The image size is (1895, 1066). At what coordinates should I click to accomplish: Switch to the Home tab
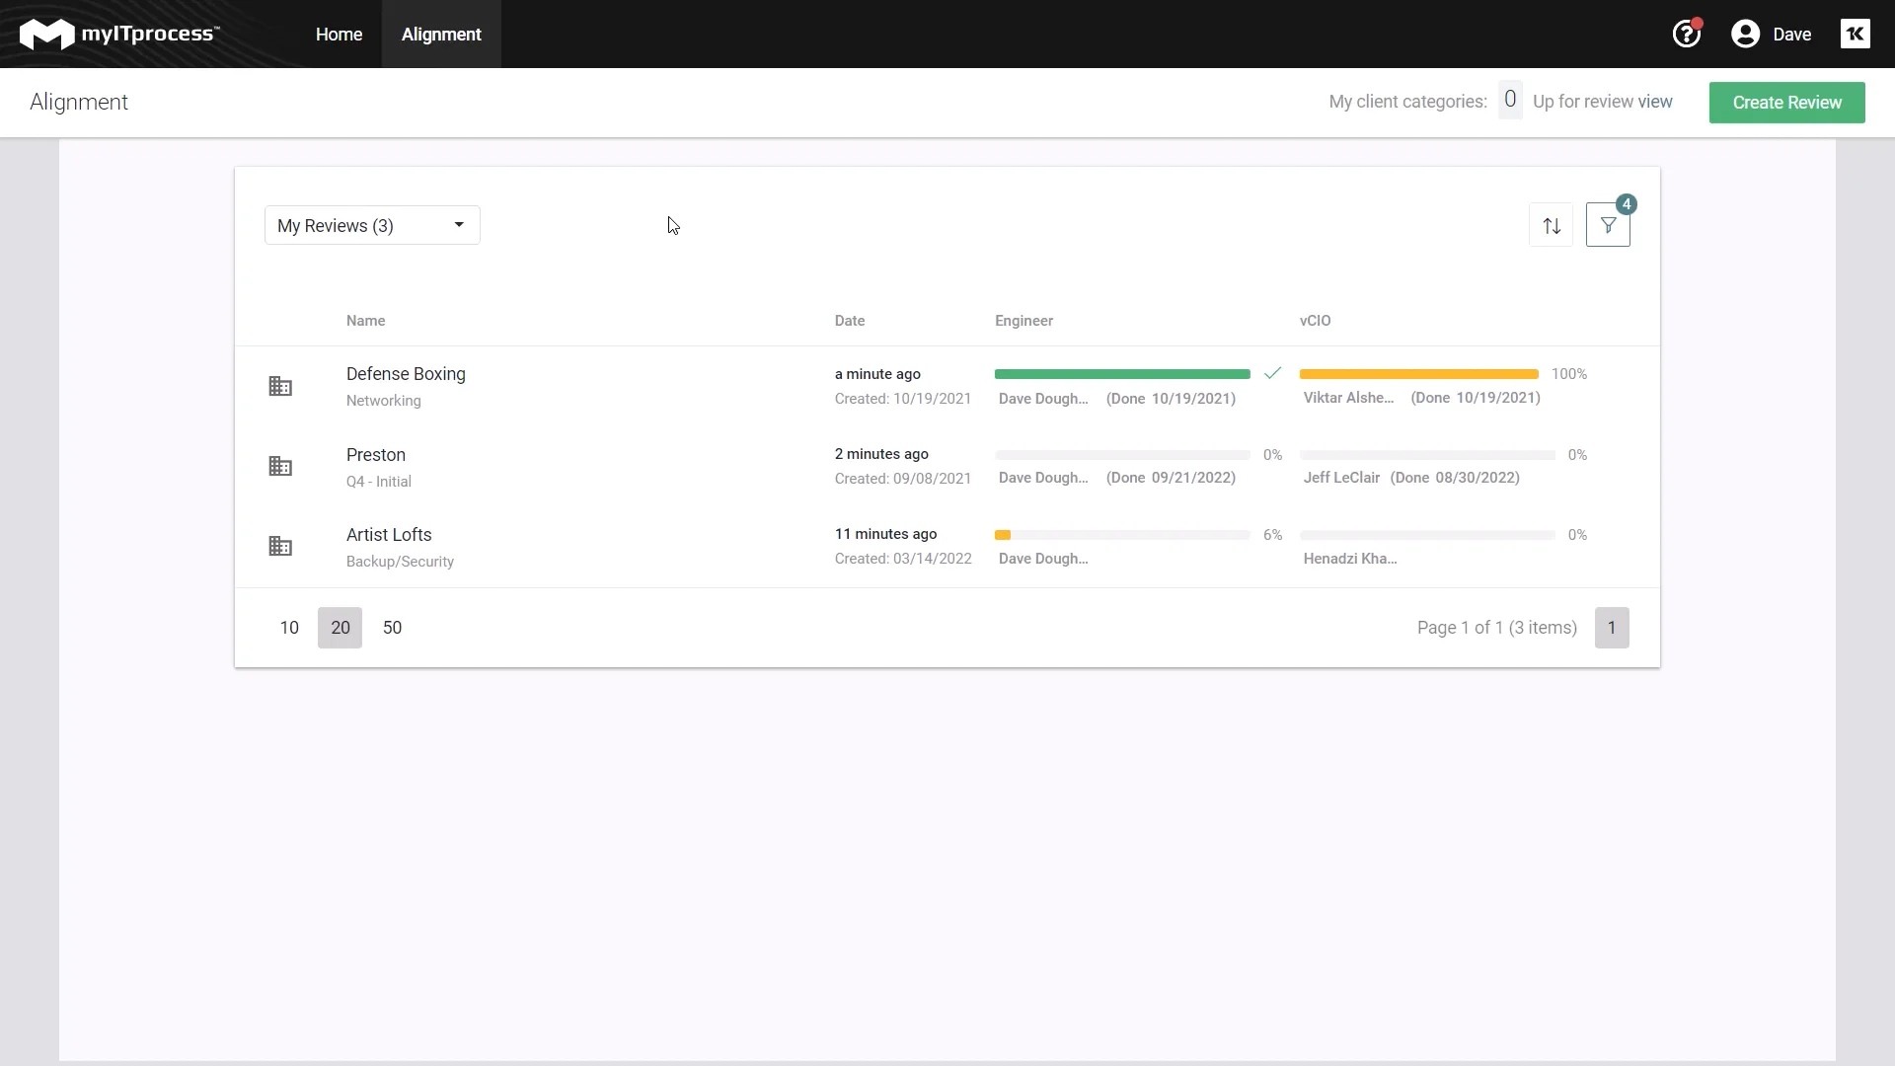pyautogui.click(x=339, y=34)
